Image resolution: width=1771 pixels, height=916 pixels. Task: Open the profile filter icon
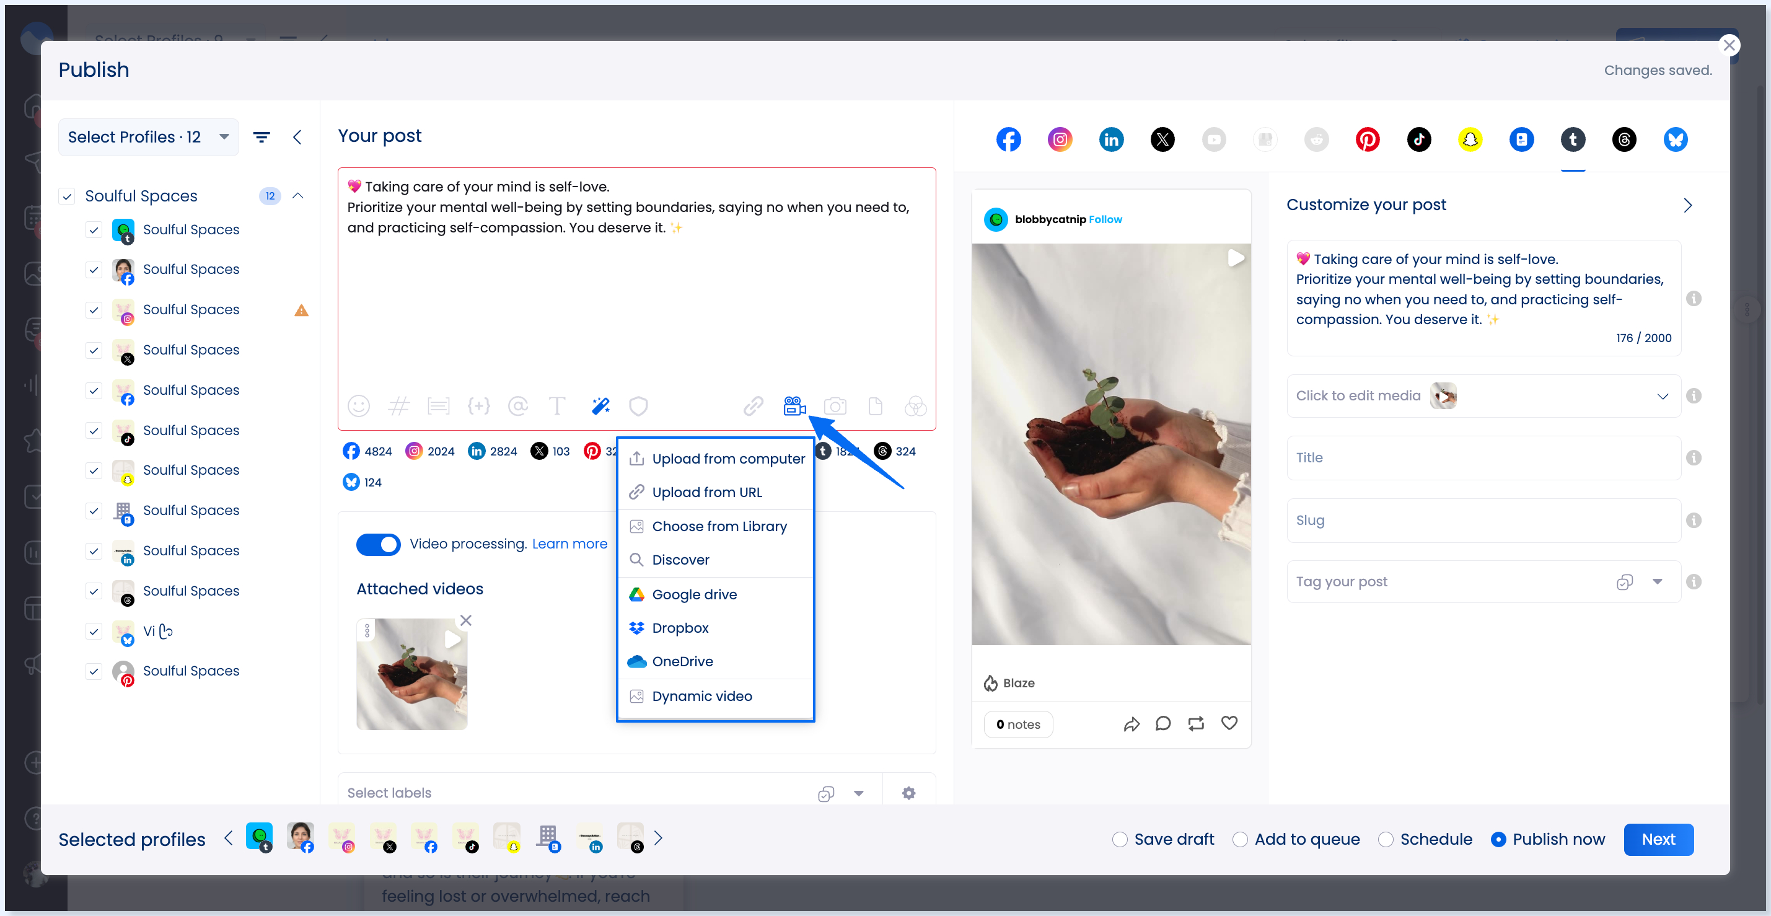coord(261,137)
